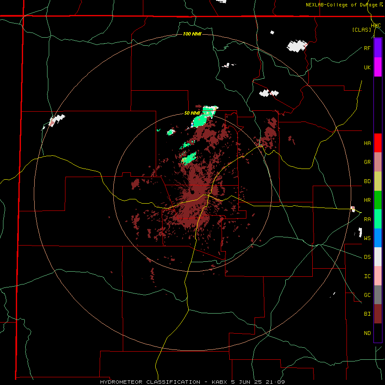Click the IC legend label

tap(367, 276)
